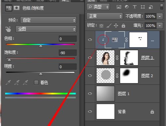Screen dimensions: 166x126
Task: Click the 饱和度 saturation slider handle
Action: [x=9, y=60]
